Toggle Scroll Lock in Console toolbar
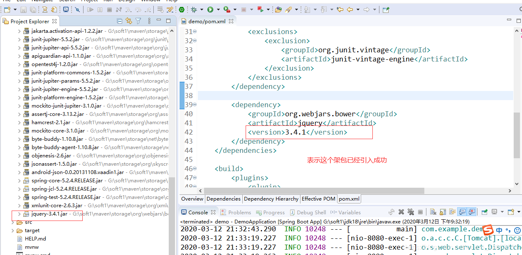Viewport: 522px width, 255px height. coord(443,212)
